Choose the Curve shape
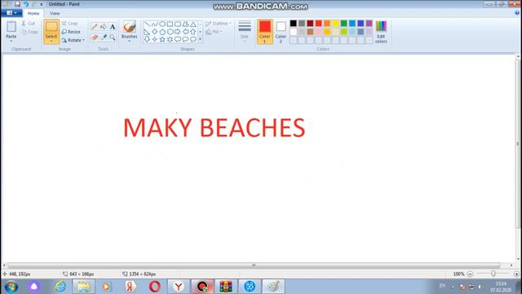522x294 pixels. [154, 24]
